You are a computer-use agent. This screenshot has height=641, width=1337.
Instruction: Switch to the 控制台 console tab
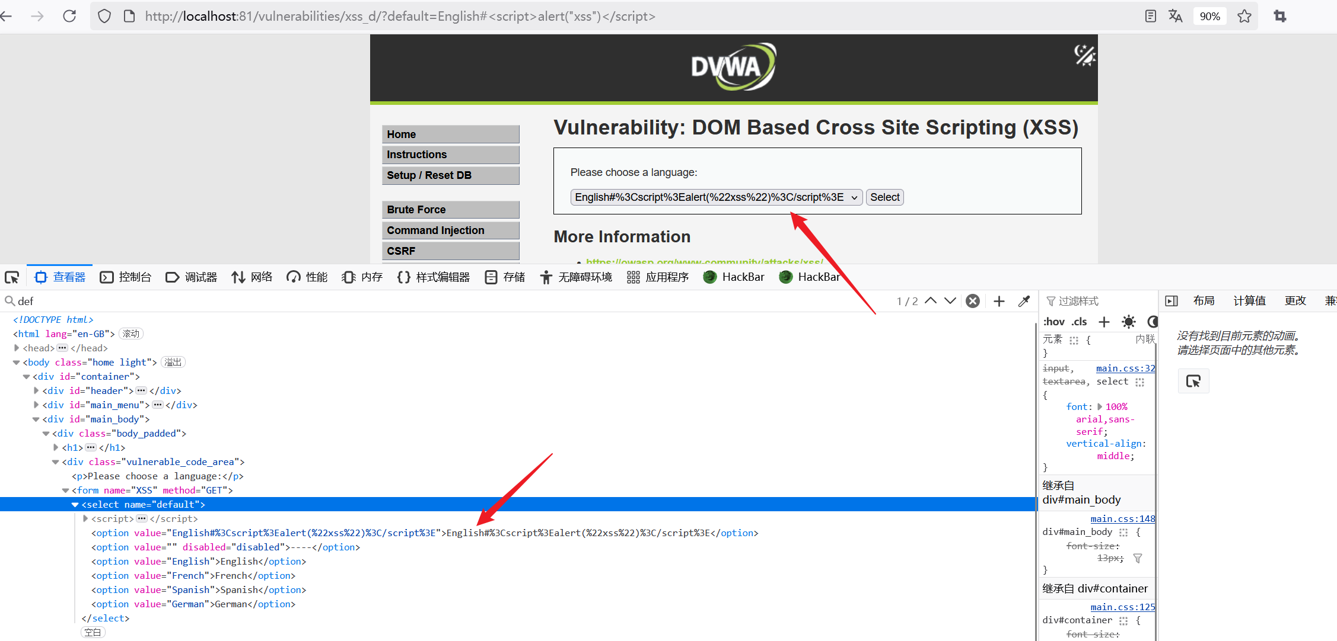coord(126,277)
